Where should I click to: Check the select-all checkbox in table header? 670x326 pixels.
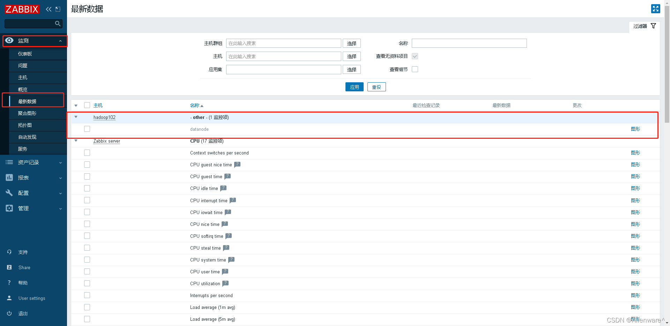(x=87, y=105)
